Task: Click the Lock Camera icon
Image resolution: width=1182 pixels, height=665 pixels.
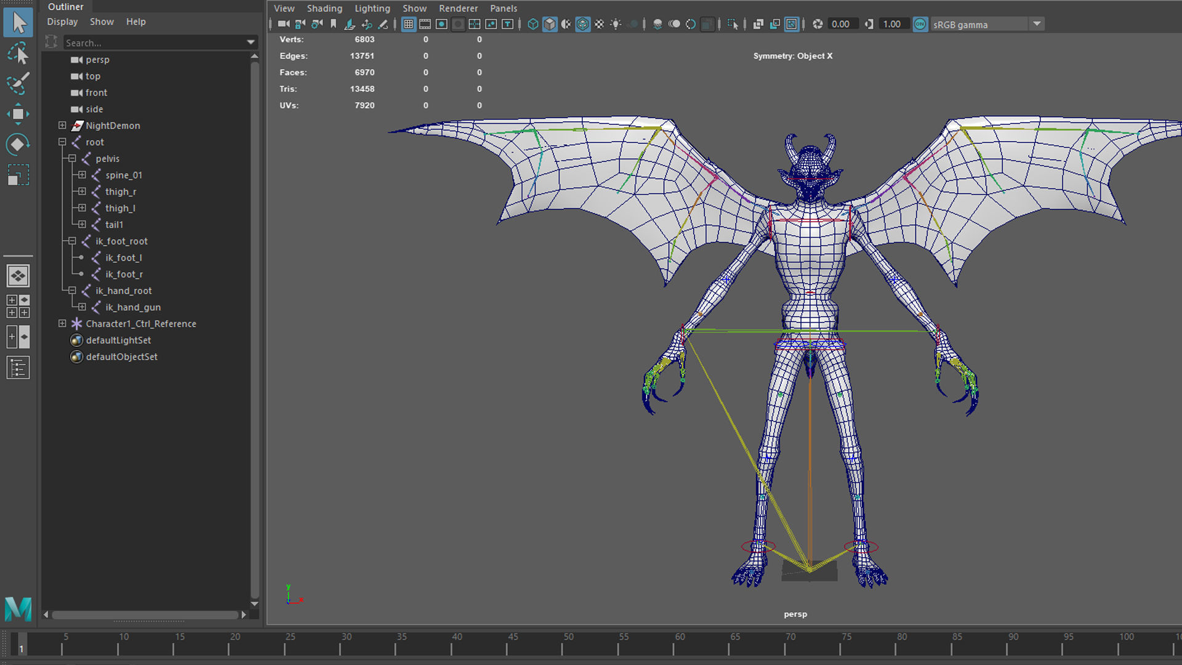Action: (300, 24)
